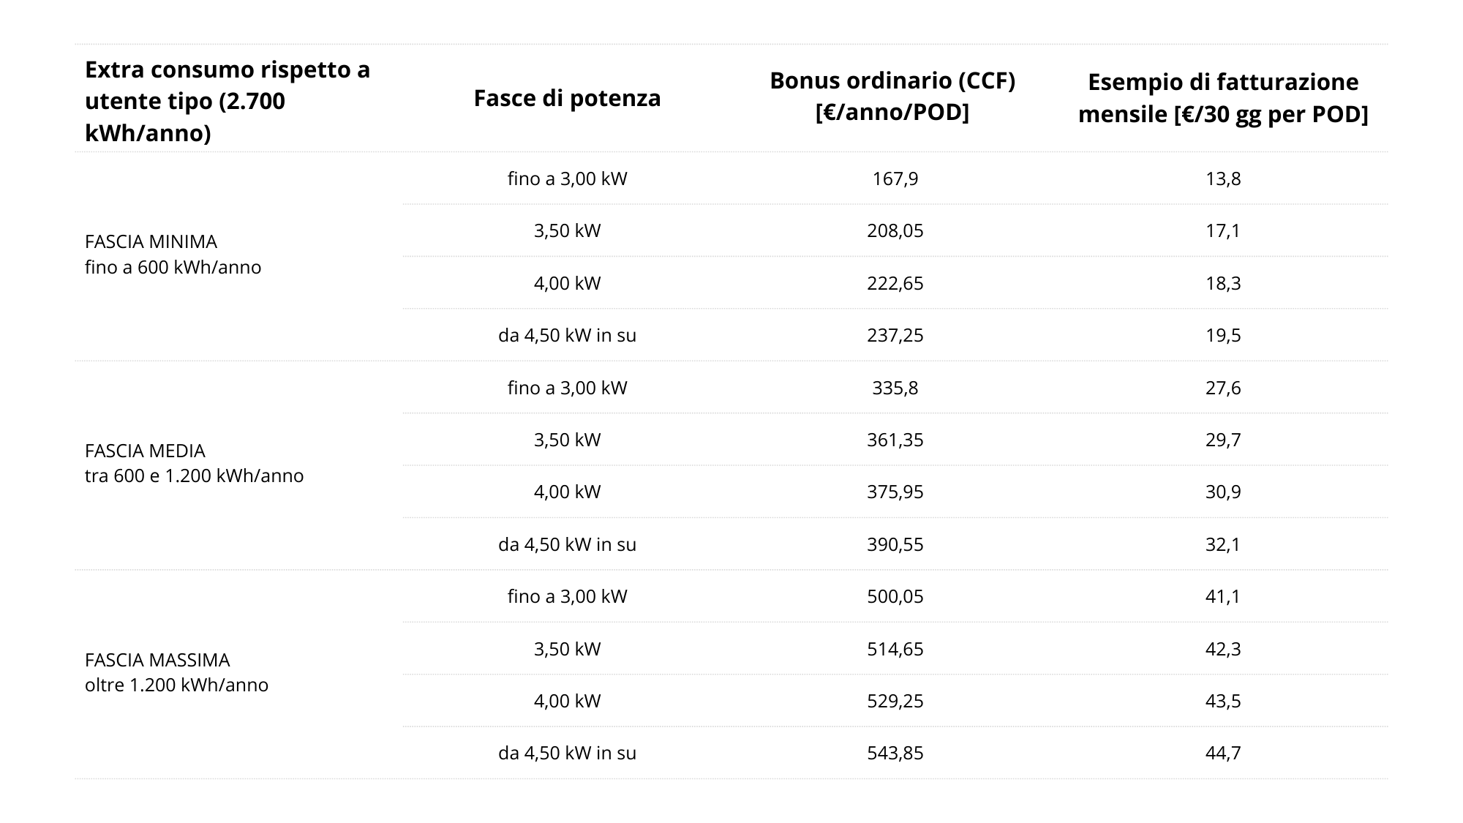The image size is (1463, 823).
Task: Click the monthly billing value 13,8
Action: click(x=1222, y=178)
